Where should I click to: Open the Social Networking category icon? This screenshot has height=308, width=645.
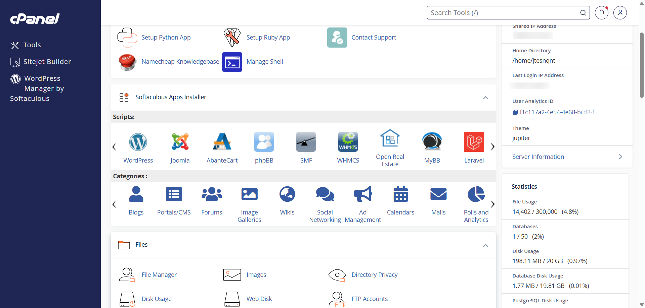(325, 194)
